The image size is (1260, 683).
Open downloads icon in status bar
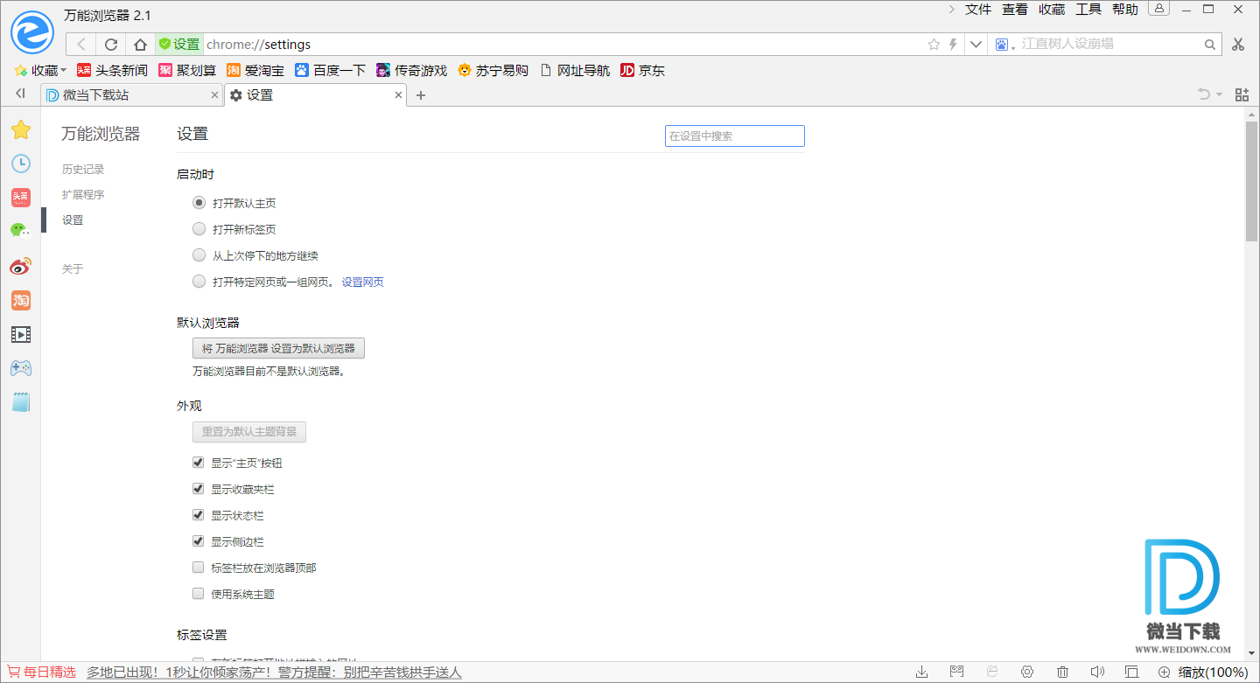pos(922,672)
